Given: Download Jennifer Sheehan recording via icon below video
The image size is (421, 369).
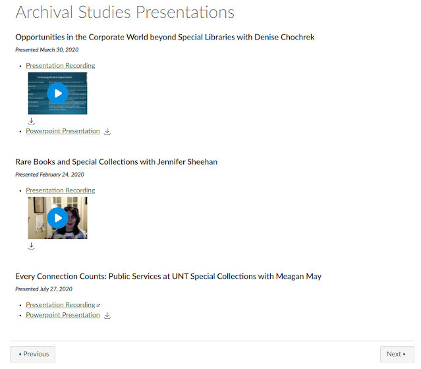Looking at the screenshot, I should [x=31, y=246].
